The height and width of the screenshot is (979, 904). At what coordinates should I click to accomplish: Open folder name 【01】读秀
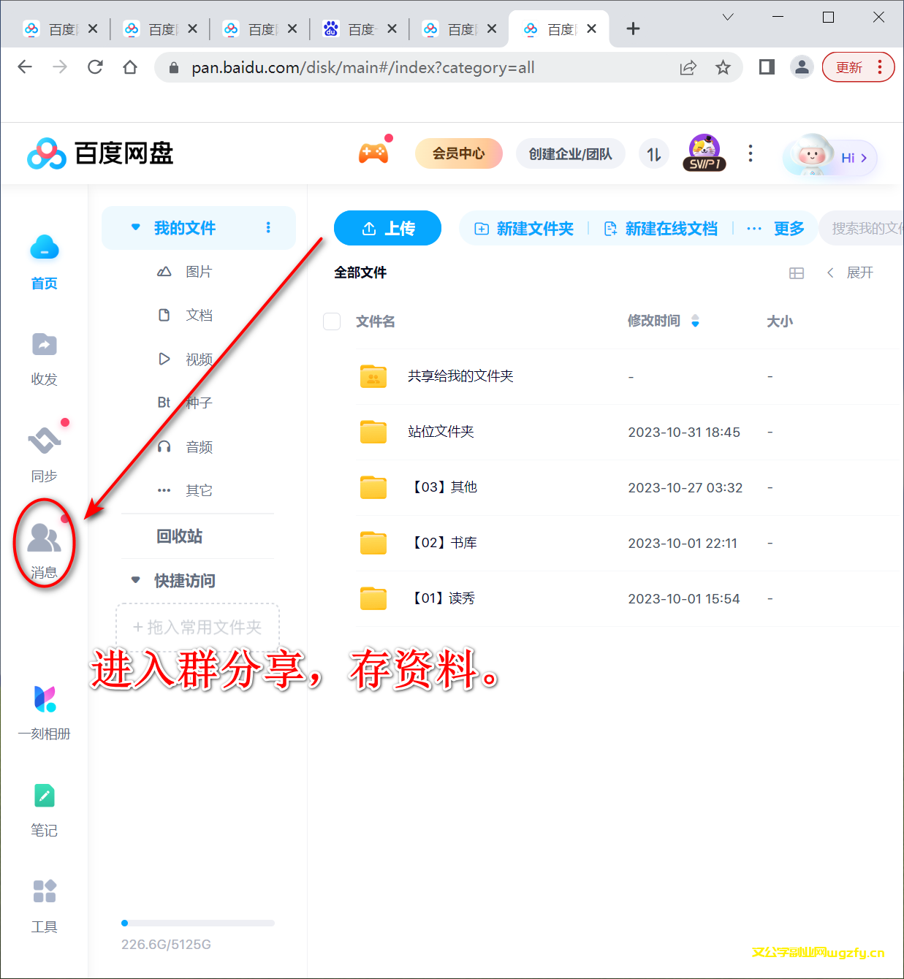click(444, 598)
